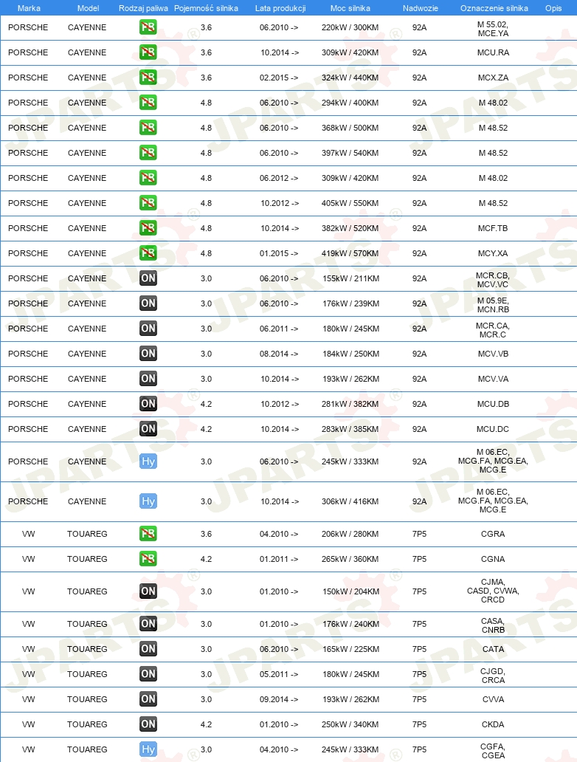577x762 pixels.
Task: Click petrol fuel icon in MCX.ZA row
Action: 148,78
